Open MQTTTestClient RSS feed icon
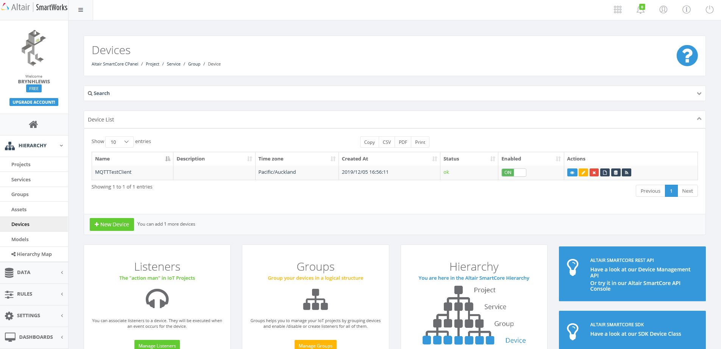This screenshot has height=349, width=721. 626,173
